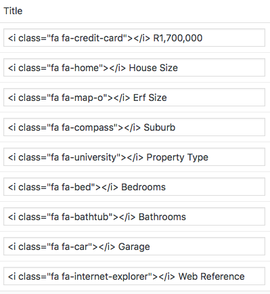Click the Bedrooms title input
Screen dimensions: 270x294
point(134,187)
